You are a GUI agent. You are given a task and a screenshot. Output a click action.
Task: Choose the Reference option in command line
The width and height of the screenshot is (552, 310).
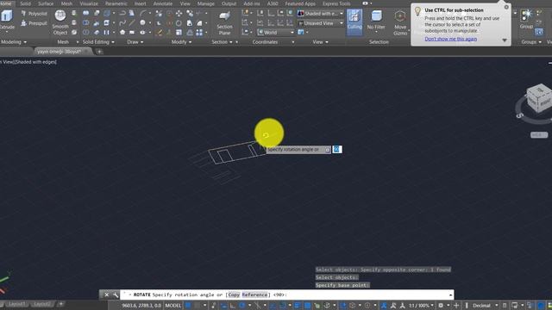pyautogui.click(x=254, y=294)
